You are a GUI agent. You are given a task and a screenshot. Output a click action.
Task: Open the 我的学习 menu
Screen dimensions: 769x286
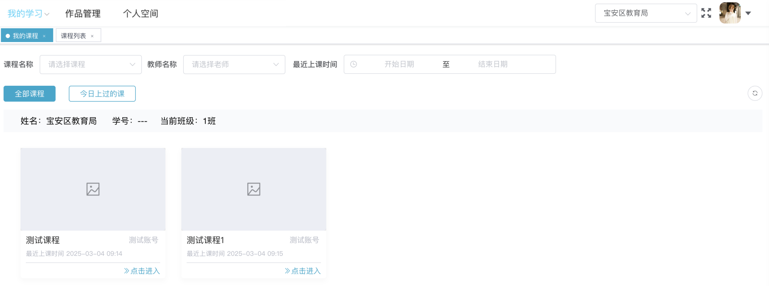(x=28, y=14)
